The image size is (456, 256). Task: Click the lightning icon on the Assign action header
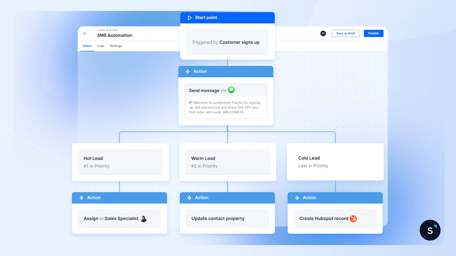(81, 198)
